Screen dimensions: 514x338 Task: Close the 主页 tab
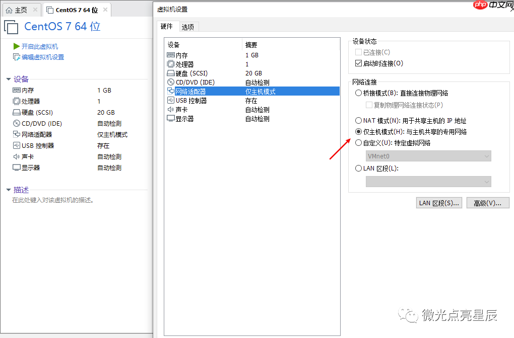point(35,10)
